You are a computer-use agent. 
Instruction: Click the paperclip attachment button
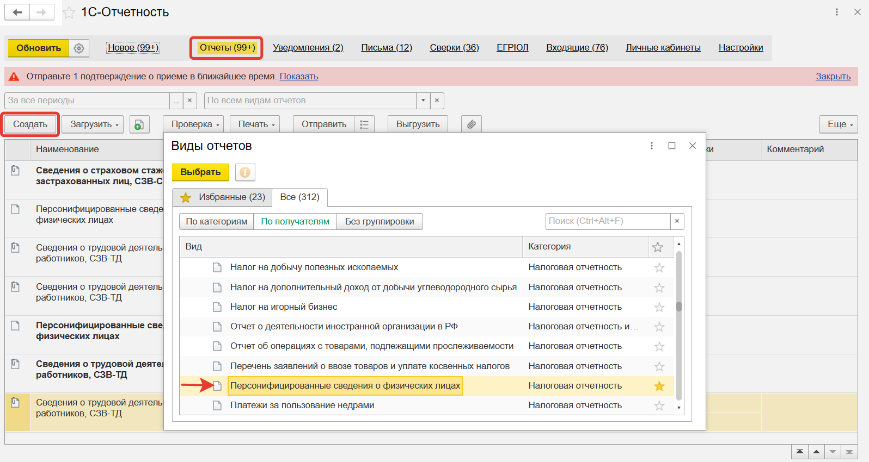pos(472,124)
